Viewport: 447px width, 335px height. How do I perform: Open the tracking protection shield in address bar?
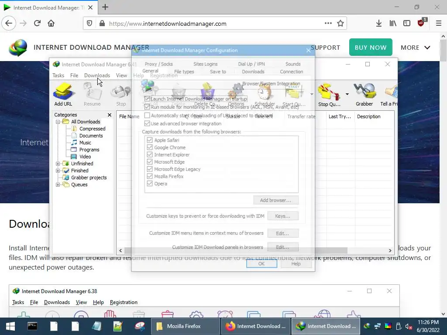(89, 24)
